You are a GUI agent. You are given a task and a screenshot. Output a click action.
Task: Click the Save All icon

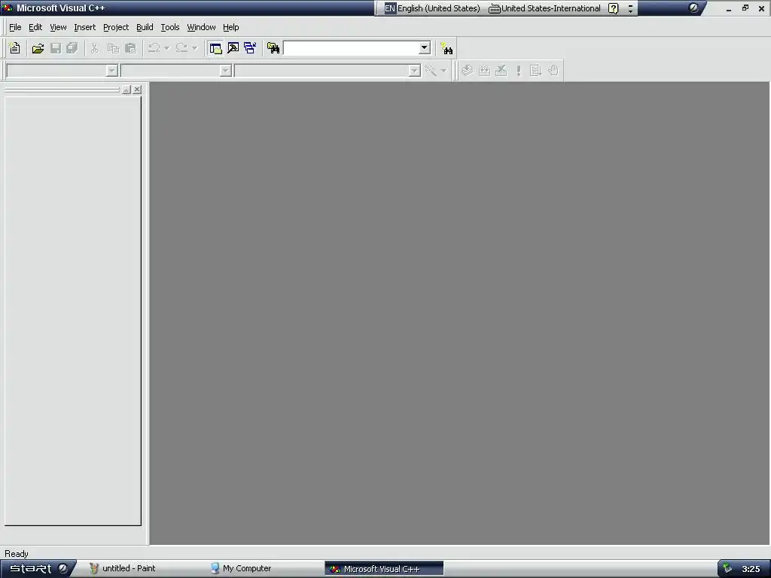(x=72, y=48)
